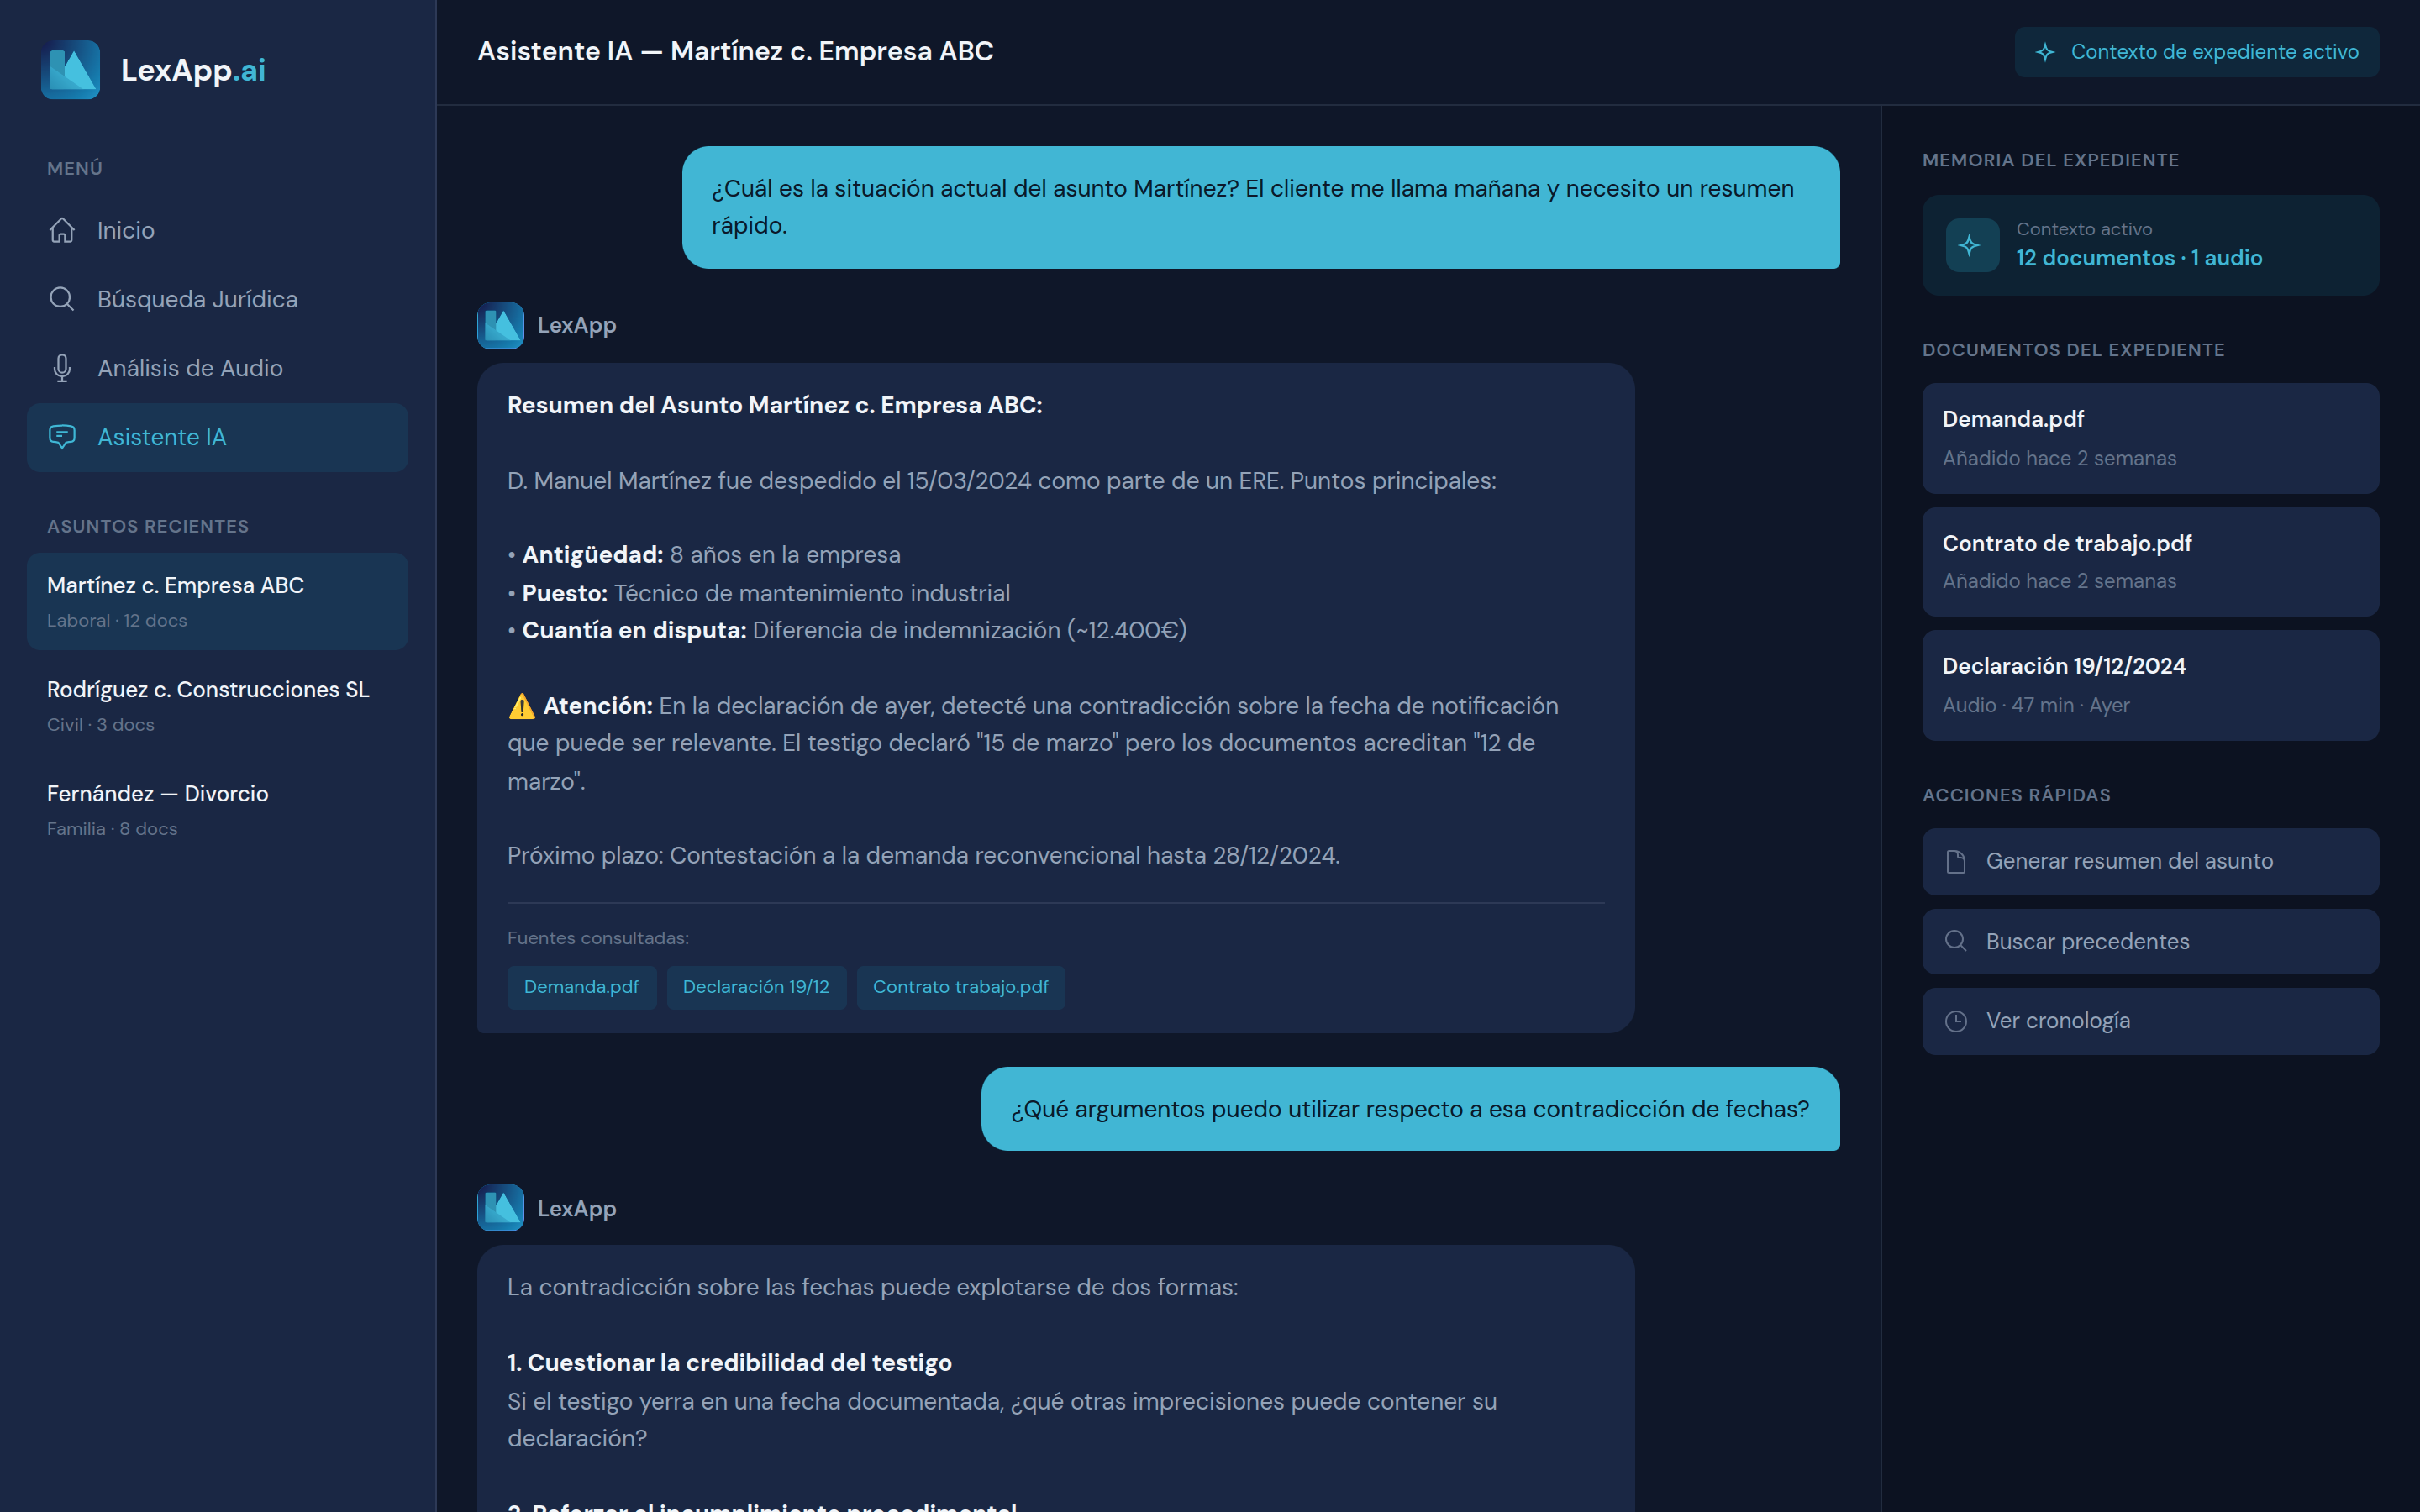Click the Asistente IA chat bubble icon
Image resolution: width=2420 pixels, height=1512 pixels.
click(x=62, y=437)
